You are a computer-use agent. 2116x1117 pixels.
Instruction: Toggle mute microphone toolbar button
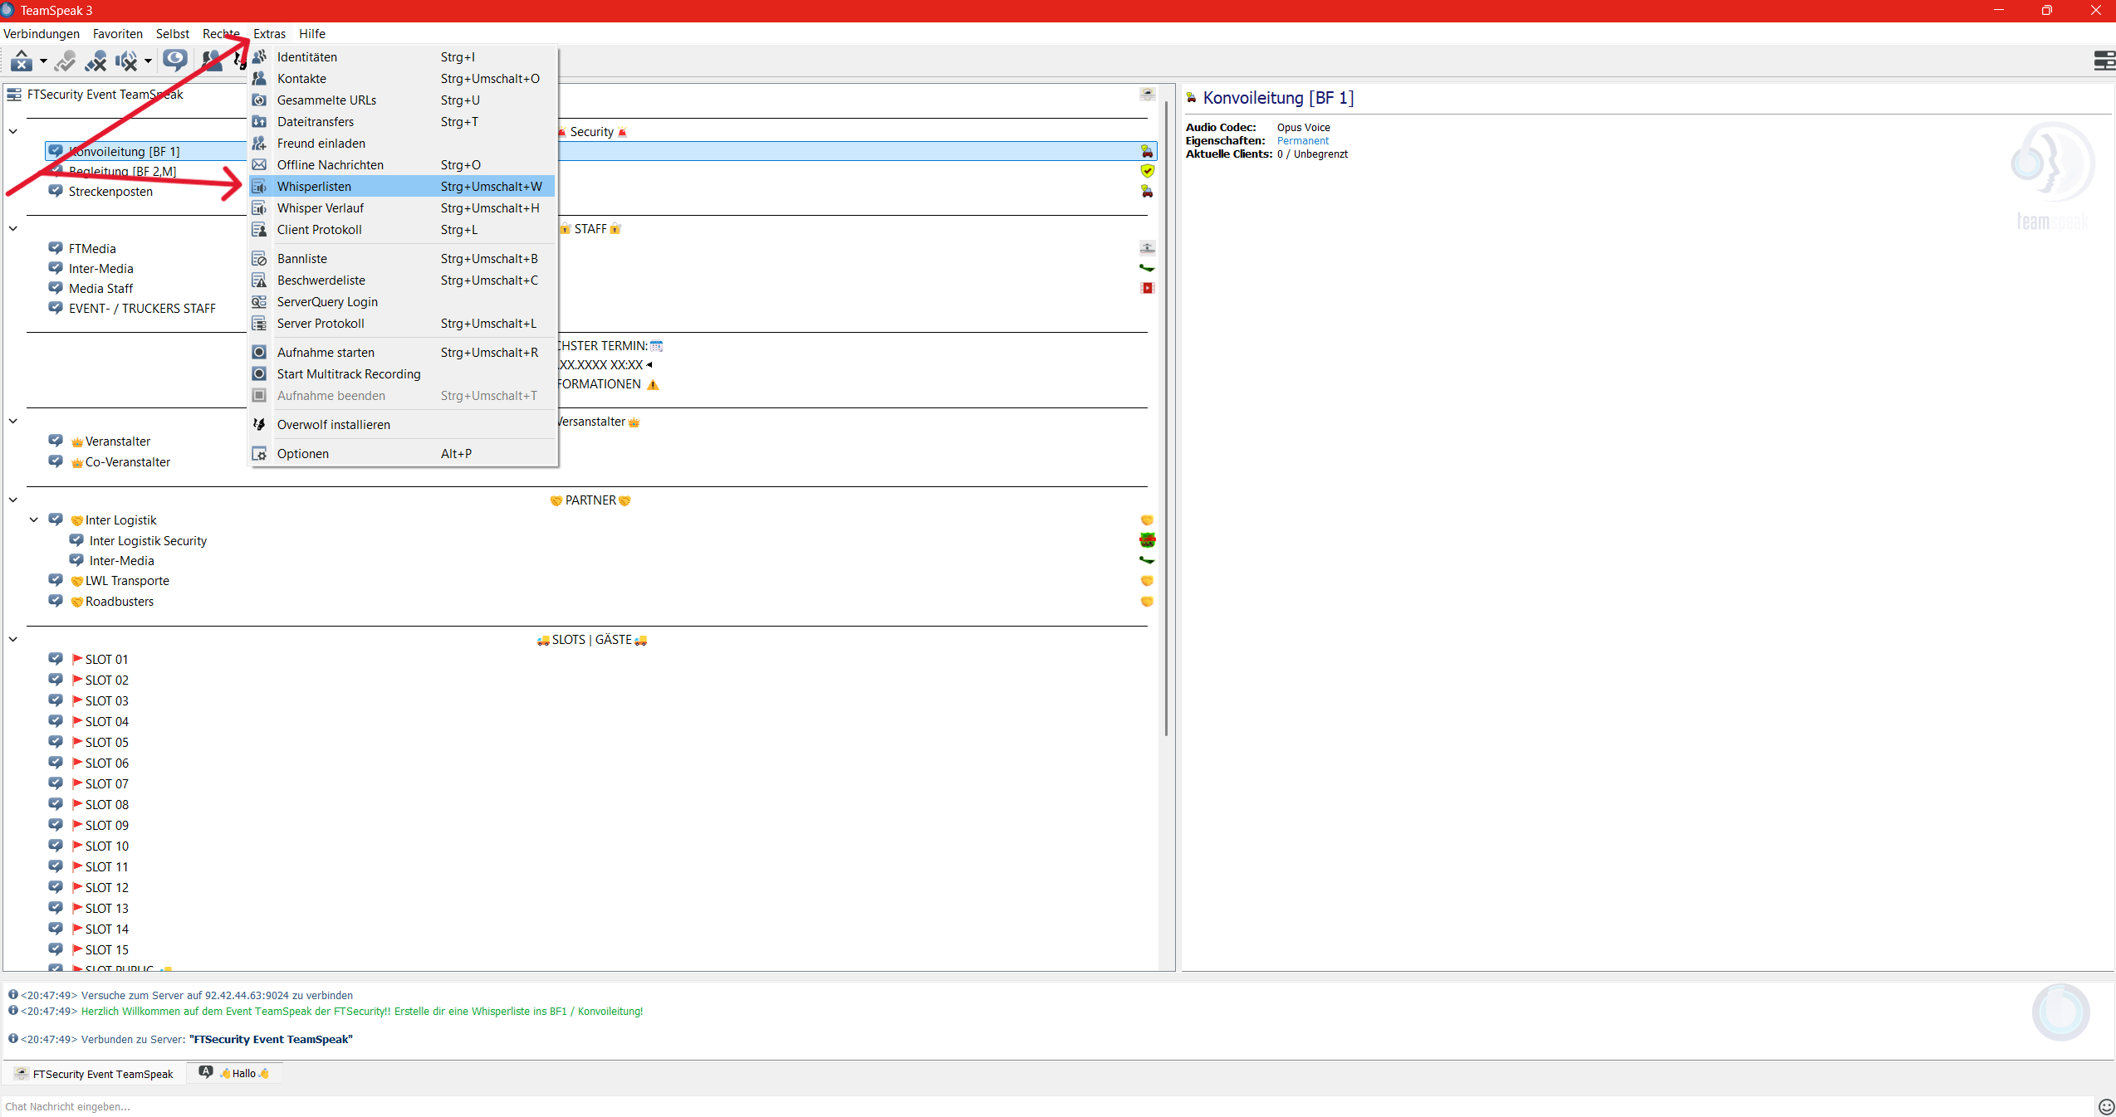[x=96, y=61]
